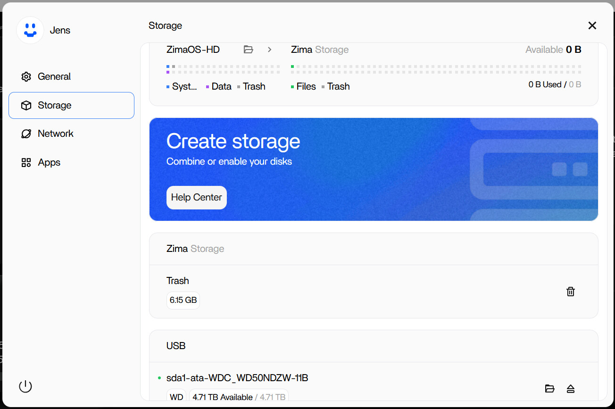
Task: Close the Storage settings dialog
Action: click(592, 25)
